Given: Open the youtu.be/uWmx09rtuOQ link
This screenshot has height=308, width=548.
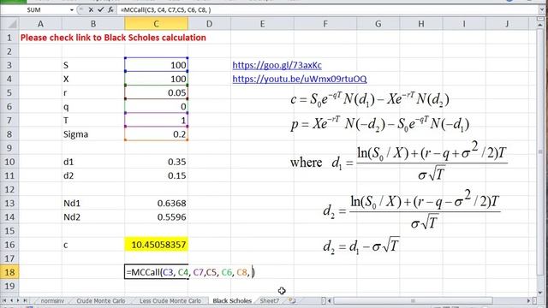Looking at the screenshot, I should 300,79.
